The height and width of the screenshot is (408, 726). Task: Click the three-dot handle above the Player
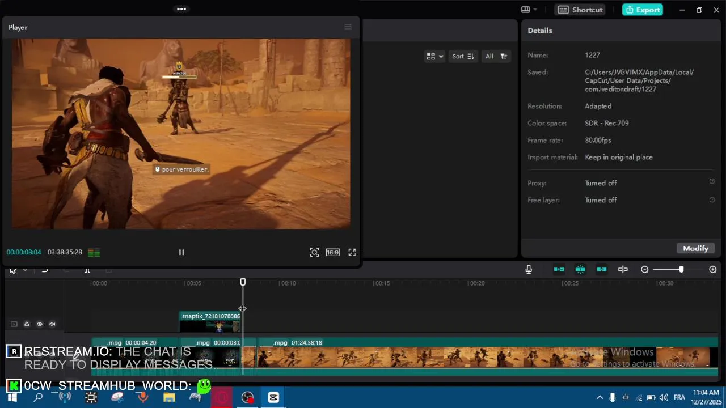tap(181, 9)
